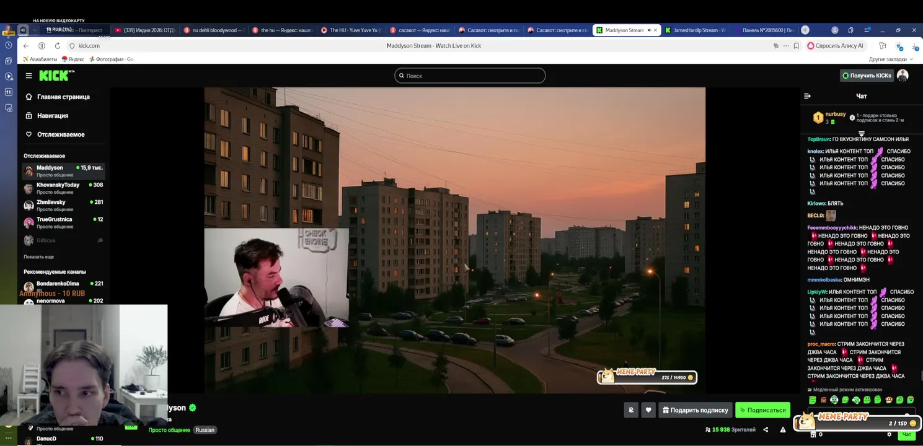Click the Maddyson webcam overlay in the video

276,277
